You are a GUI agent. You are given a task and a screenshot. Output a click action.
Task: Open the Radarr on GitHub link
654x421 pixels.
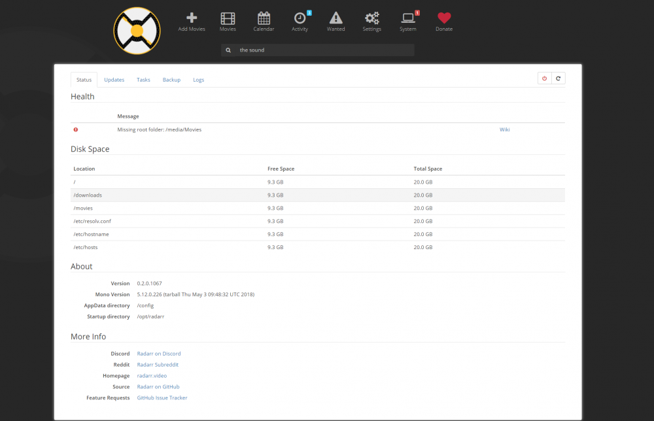[x=158, y=387]
